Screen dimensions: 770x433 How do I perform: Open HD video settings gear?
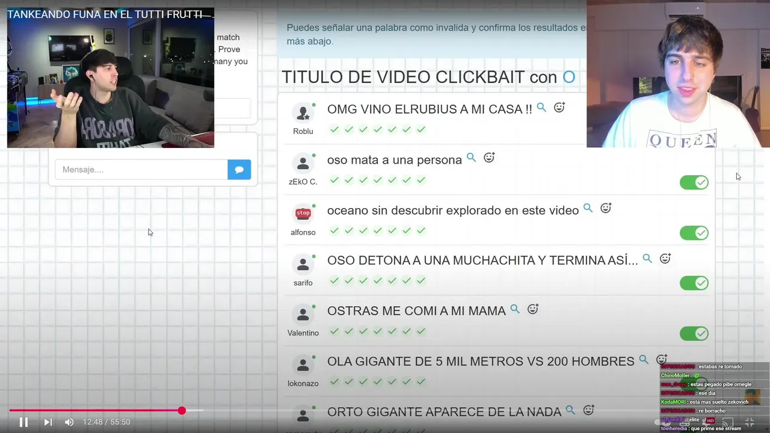pos(707,422)
